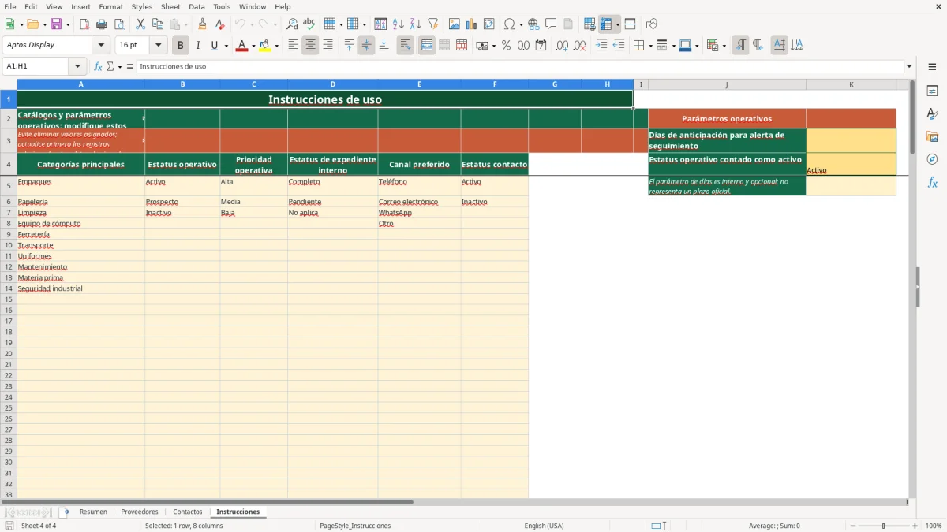Sort descending

(x=416, y=24)
